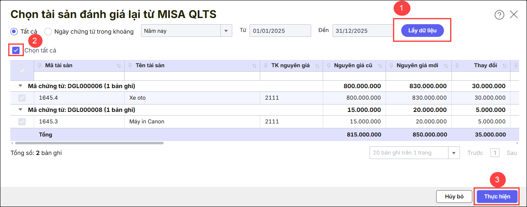Click pin icon in Tên tài sản header
The height and width of the screenshot is (207, 527).
(x=130, y=66)
